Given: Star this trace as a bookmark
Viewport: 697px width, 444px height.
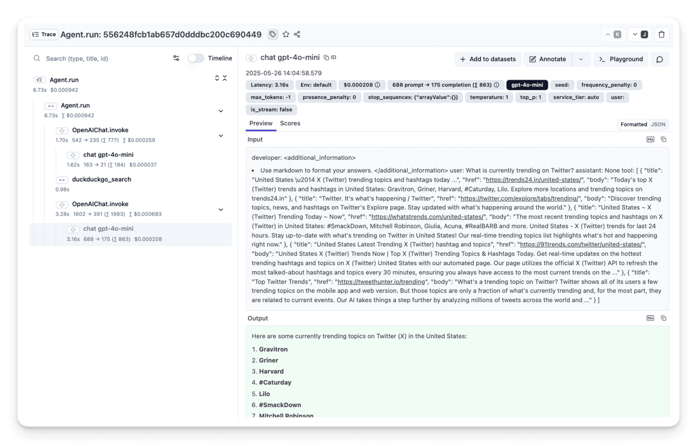Looking at the screenshot, I should click(286, 34).
